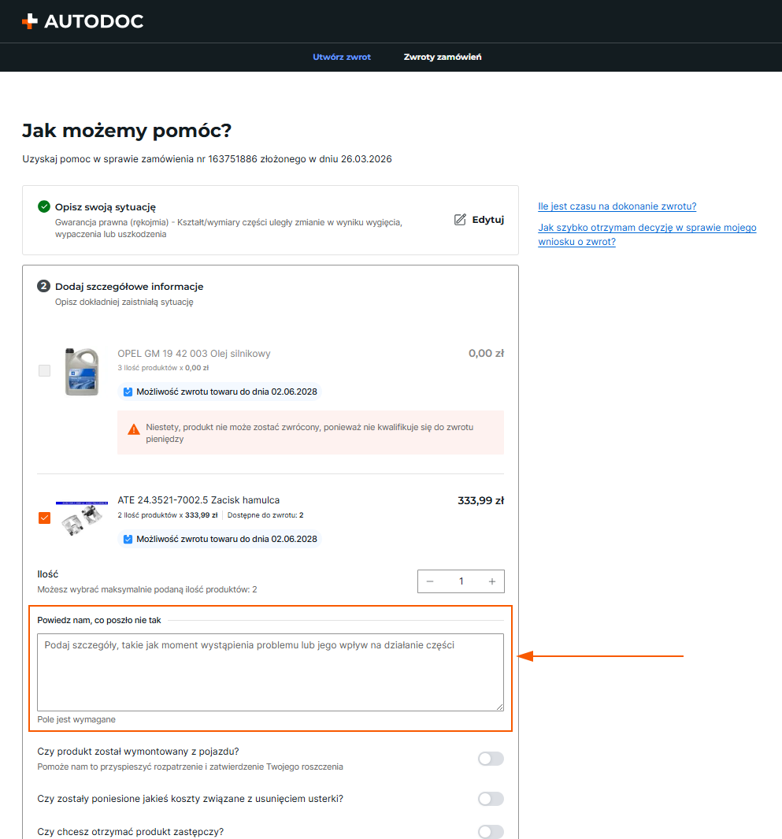The width and height of the screenshot is (782, 839).
Task: Enable the repair costs incurred toggle
Action: coord(491,799)
